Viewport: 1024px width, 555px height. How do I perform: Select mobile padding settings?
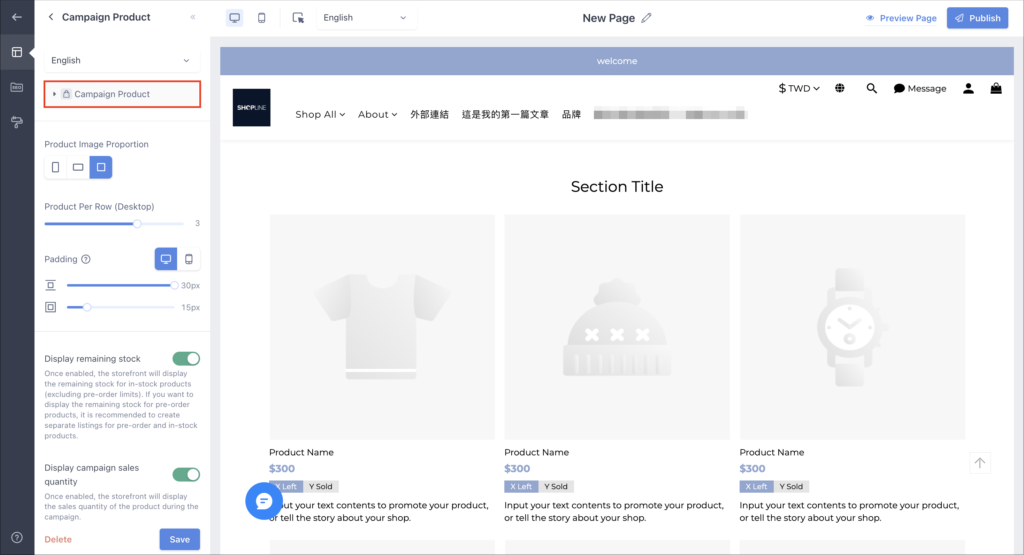coord(189,259)
